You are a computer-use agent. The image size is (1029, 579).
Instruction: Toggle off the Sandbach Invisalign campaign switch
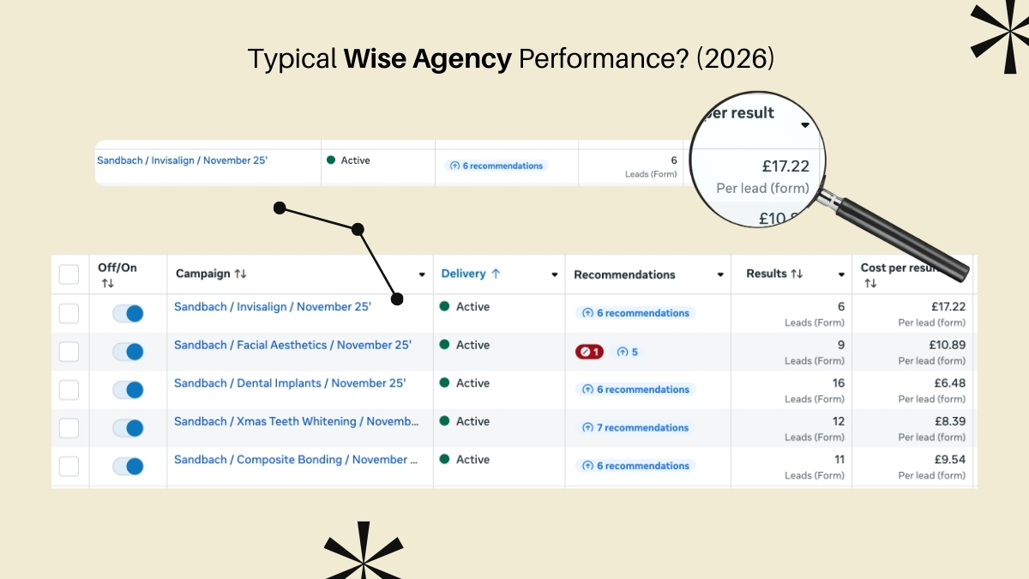click(128, 314)
